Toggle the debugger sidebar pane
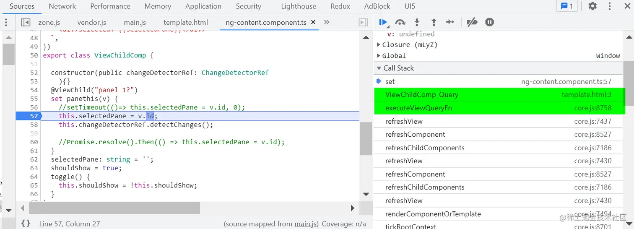Viewport: 634px width, 229px height. click(364, 23)
